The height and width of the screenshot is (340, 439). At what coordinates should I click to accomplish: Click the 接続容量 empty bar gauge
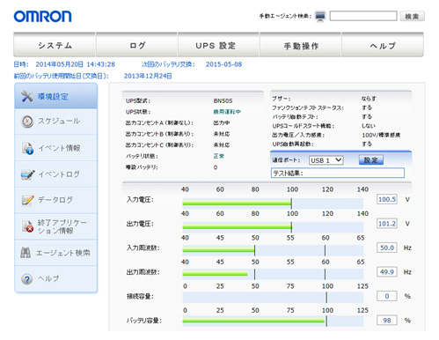[x=273, y=297]
